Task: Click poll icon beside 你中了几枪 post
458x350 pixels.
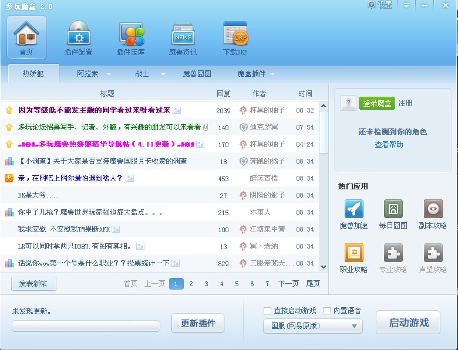Action: click(x=9, y=212)
